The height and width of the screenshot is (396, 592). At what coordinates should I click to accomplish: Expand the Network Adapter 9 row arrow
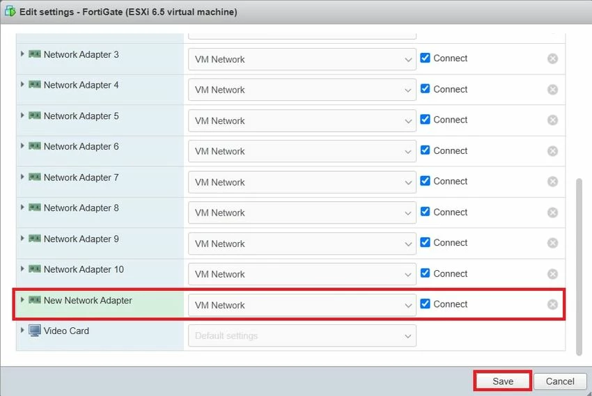click(22, 238)
